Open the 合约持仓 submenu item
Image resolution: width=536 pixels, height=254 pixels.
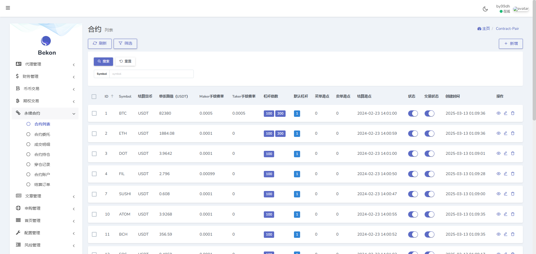pos(42,154)
